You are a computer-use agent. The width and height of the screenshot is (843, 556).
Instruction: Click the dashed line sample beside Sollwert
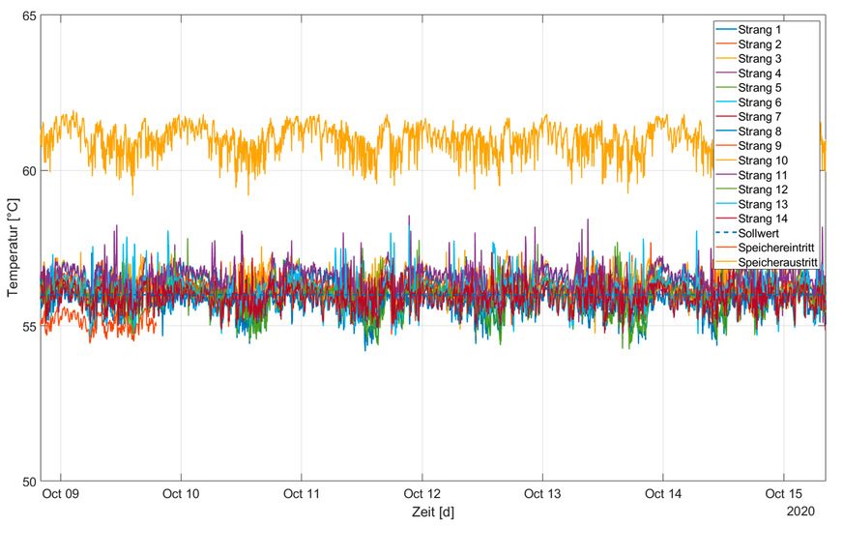(725, 233)
